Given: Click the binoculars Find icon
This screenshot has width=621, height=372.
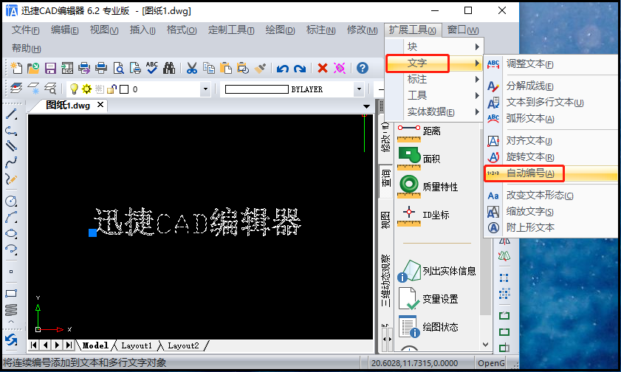Looking at the screenshot, I should click(169, 68).
